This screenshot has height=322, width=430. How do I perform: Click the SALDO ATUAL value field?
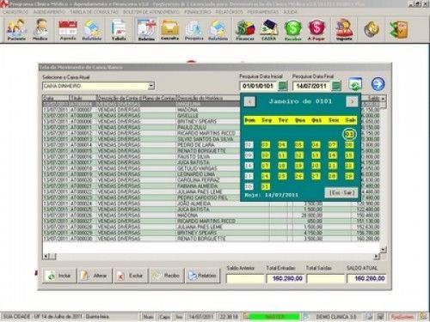point(366,278)
